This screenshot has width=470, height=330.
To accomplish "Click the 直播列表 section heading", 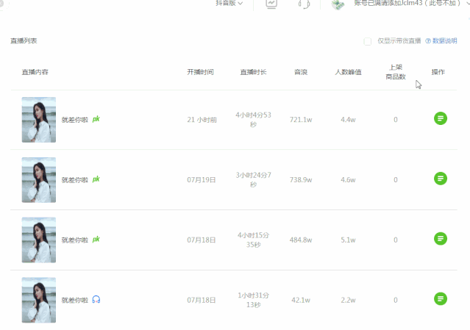I will (x=24, y=40).
